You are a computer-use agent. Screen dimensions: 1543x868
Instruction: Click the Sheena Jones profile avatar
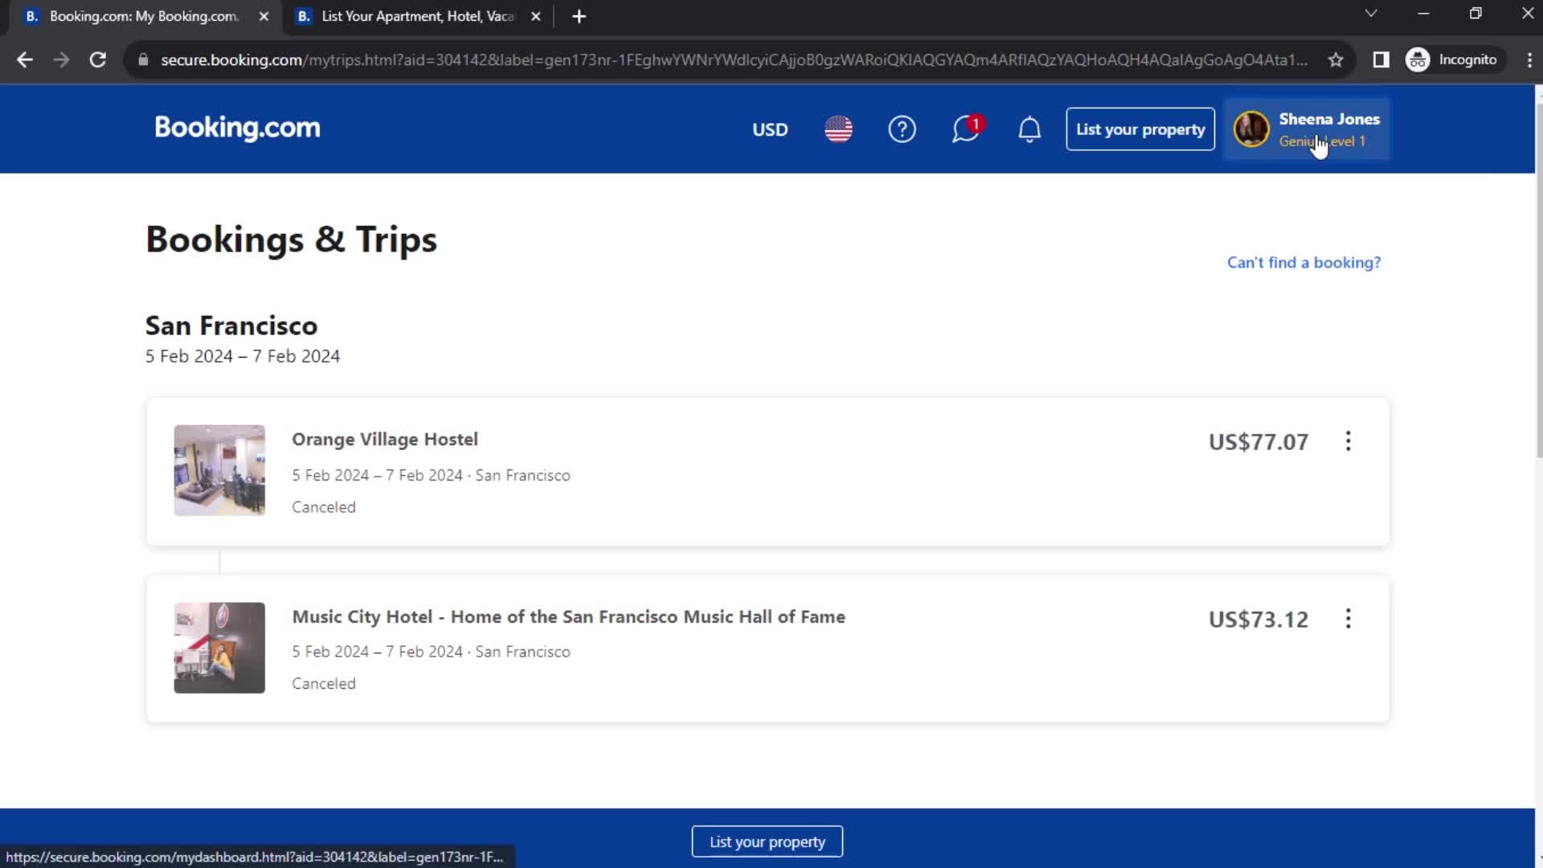pyautogui.click(x=1250, y=129)
